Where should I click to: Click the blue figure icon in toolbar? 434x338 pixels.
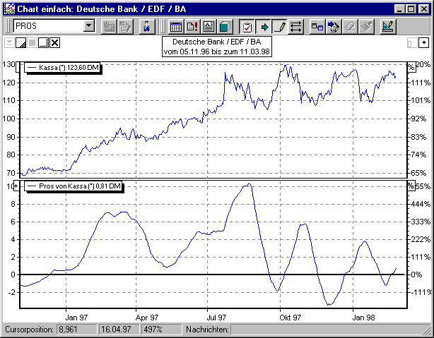coord(146,28)
